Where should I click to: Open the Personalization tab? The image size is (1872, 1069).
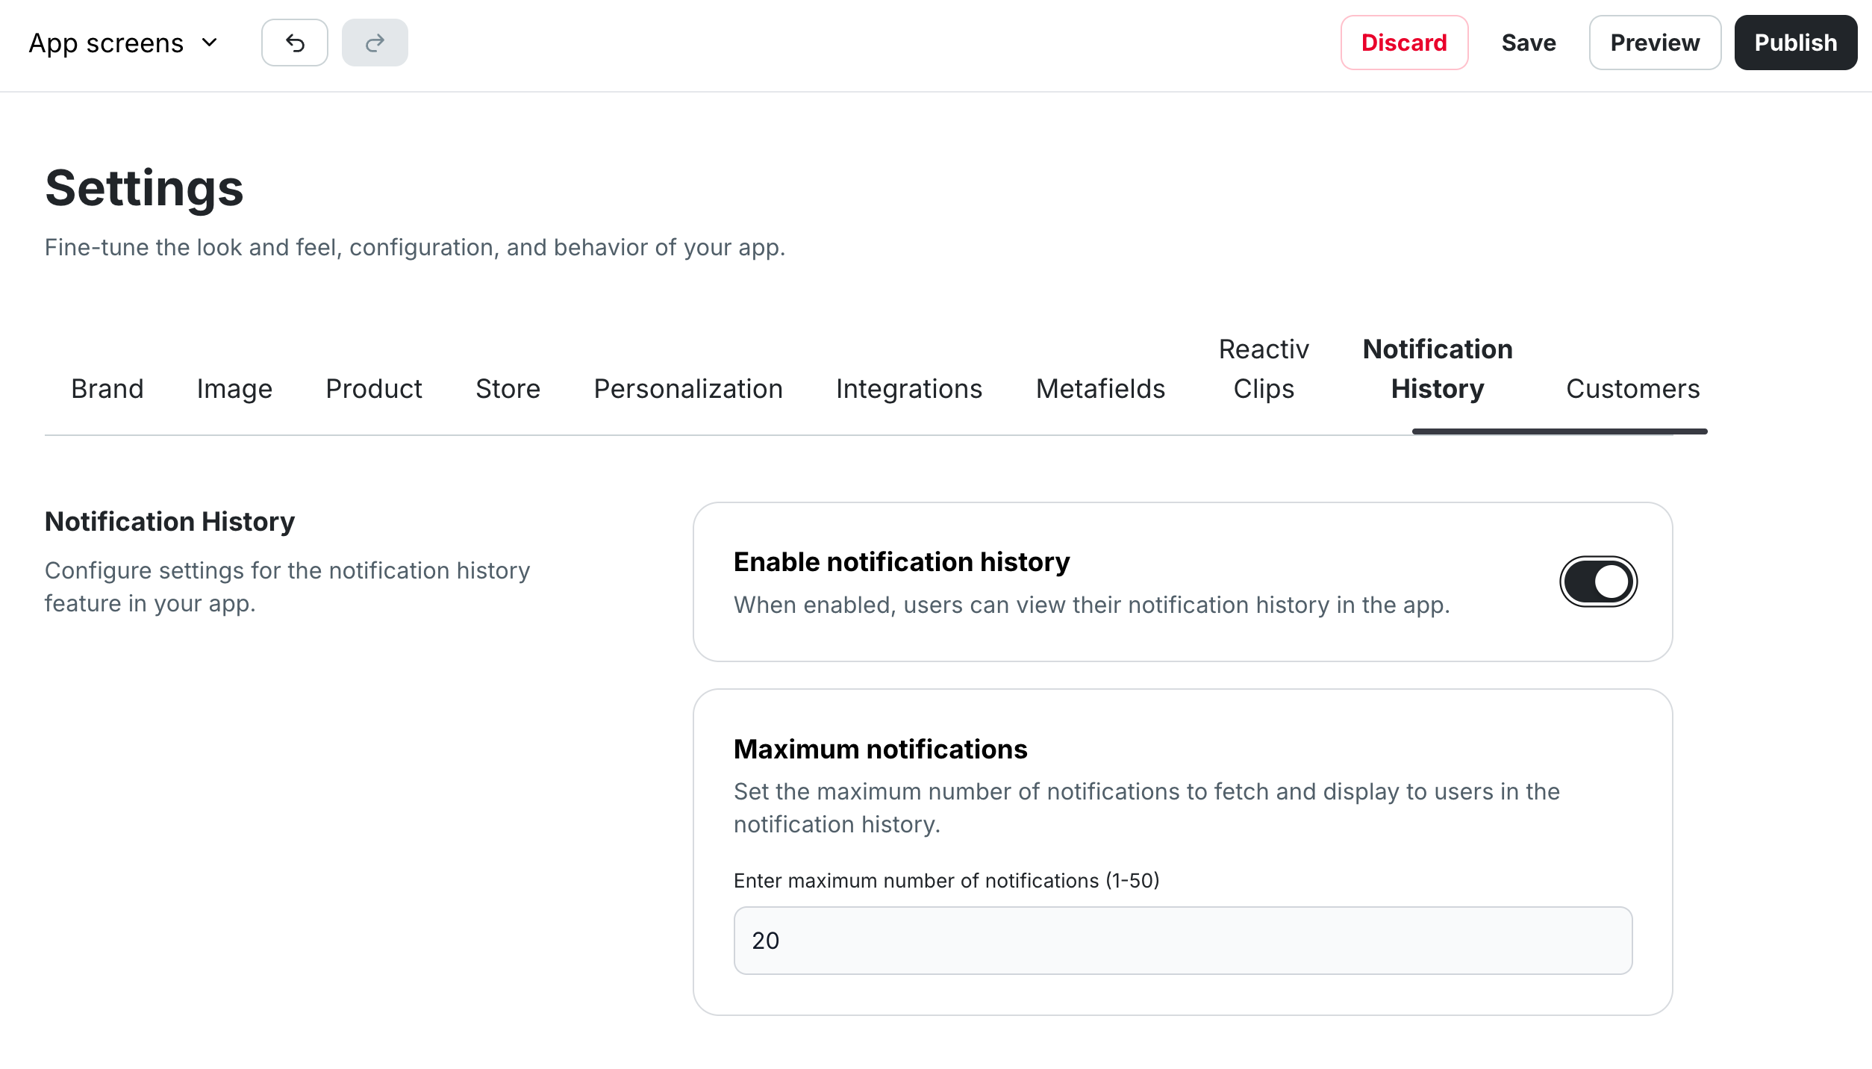pos(688,389)
